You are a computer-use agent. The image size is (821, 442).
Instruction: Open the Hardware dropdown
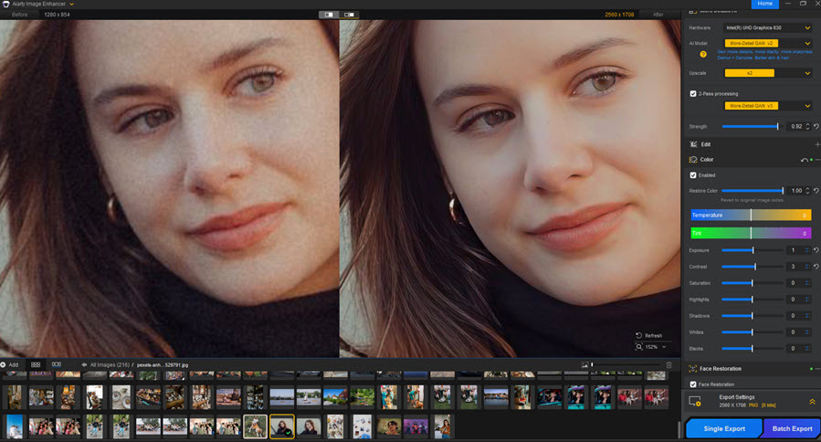click(x=768, y=27)
